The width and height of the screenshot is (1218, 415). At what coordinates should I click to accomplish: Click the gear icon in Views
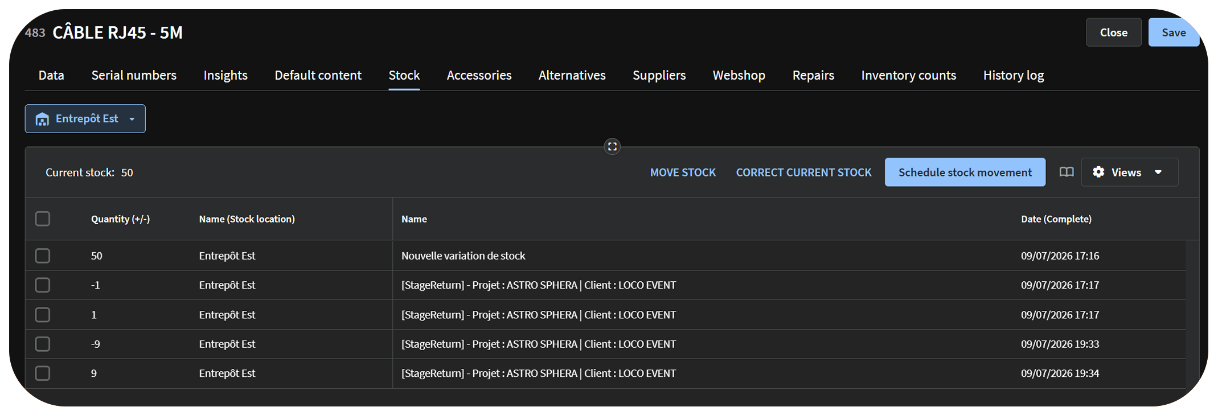tap(1098, 172)
